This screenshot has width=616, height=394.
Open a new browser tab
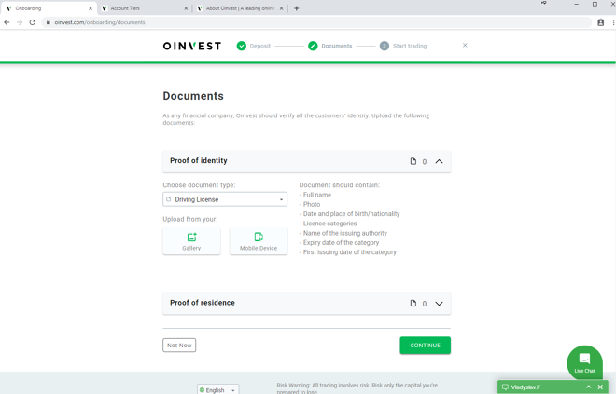297,8
